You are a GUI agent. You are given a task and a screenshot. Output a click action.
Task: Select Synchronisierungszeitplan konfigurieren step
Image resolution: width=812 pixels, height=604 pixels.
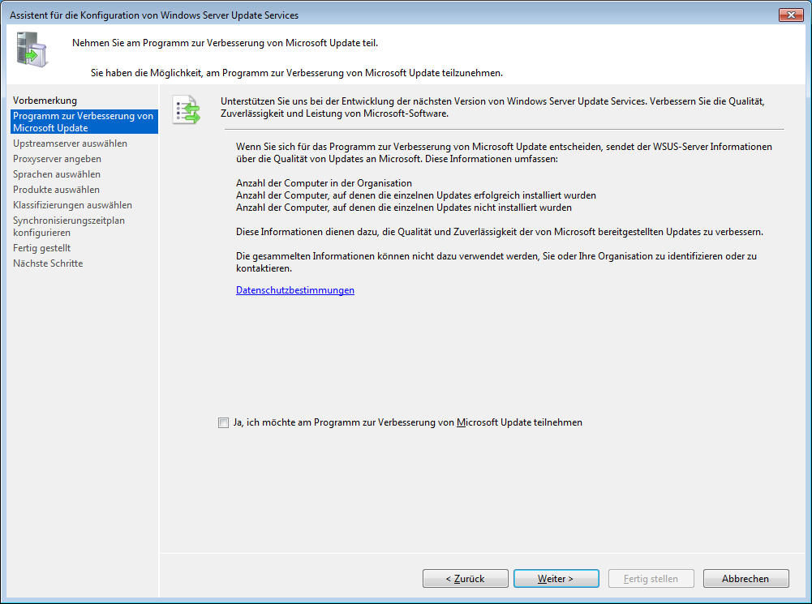point(69,227)
